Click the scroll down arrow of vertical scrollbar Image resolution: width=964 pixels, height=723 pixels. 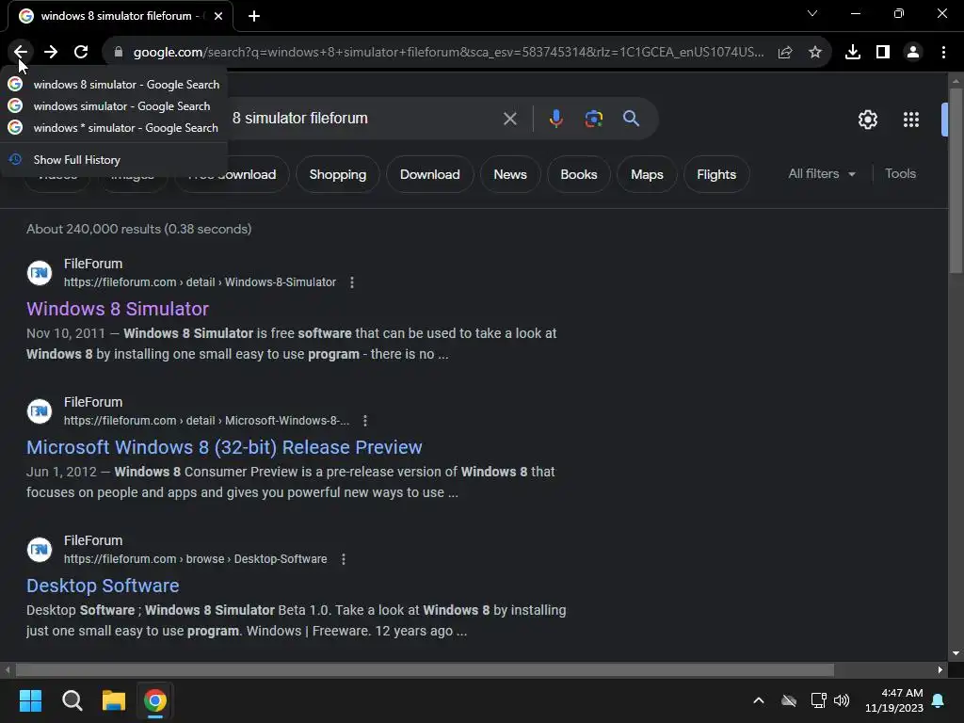[956, 653]
